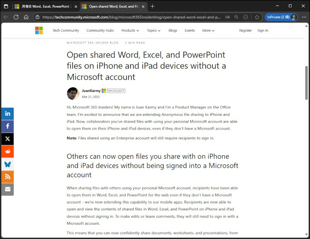
Task: Close the Japanese Word, Excel, PowerPoint tab
Action: click(76, 7)
